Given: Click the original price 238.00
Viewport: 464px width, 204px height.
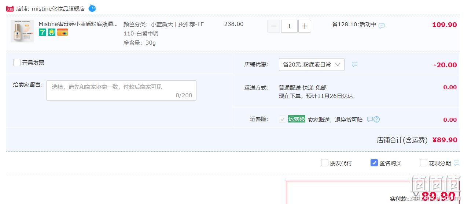Looking at the screenshot, I should pyautogui.click(x=234, y=24).
